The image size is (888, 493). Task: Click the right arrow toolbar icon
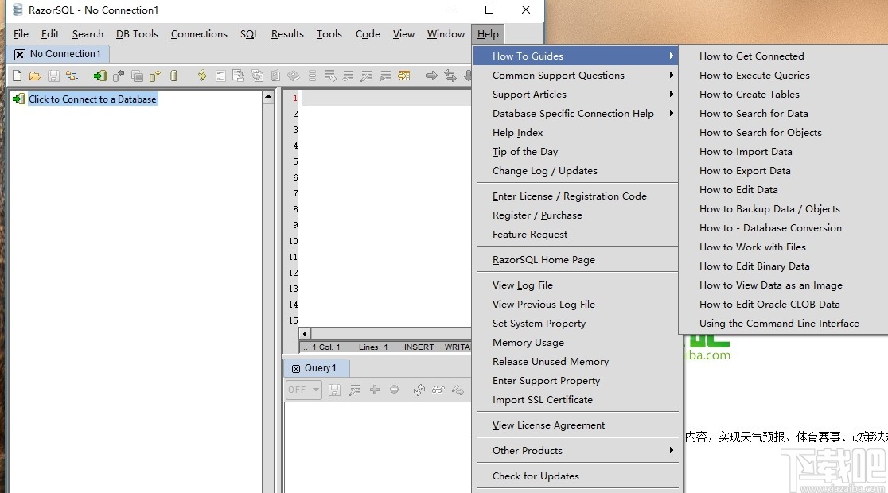[431, 76]
